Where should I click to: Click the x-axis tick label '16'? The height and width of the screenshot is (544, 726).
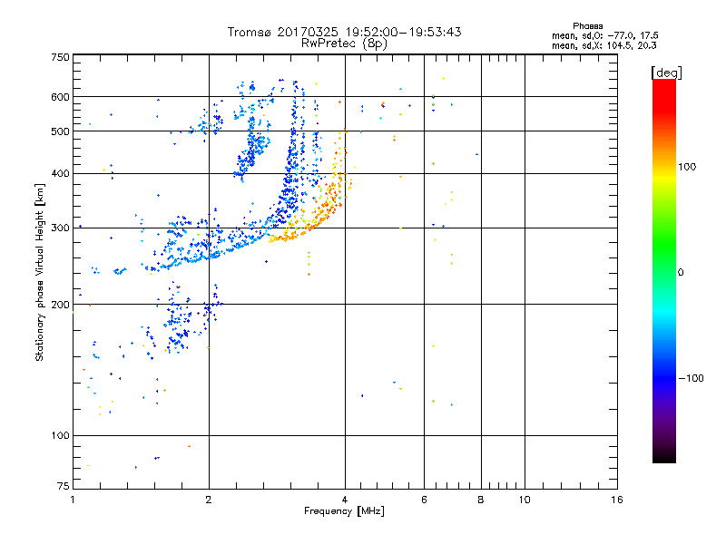point(617,500)
